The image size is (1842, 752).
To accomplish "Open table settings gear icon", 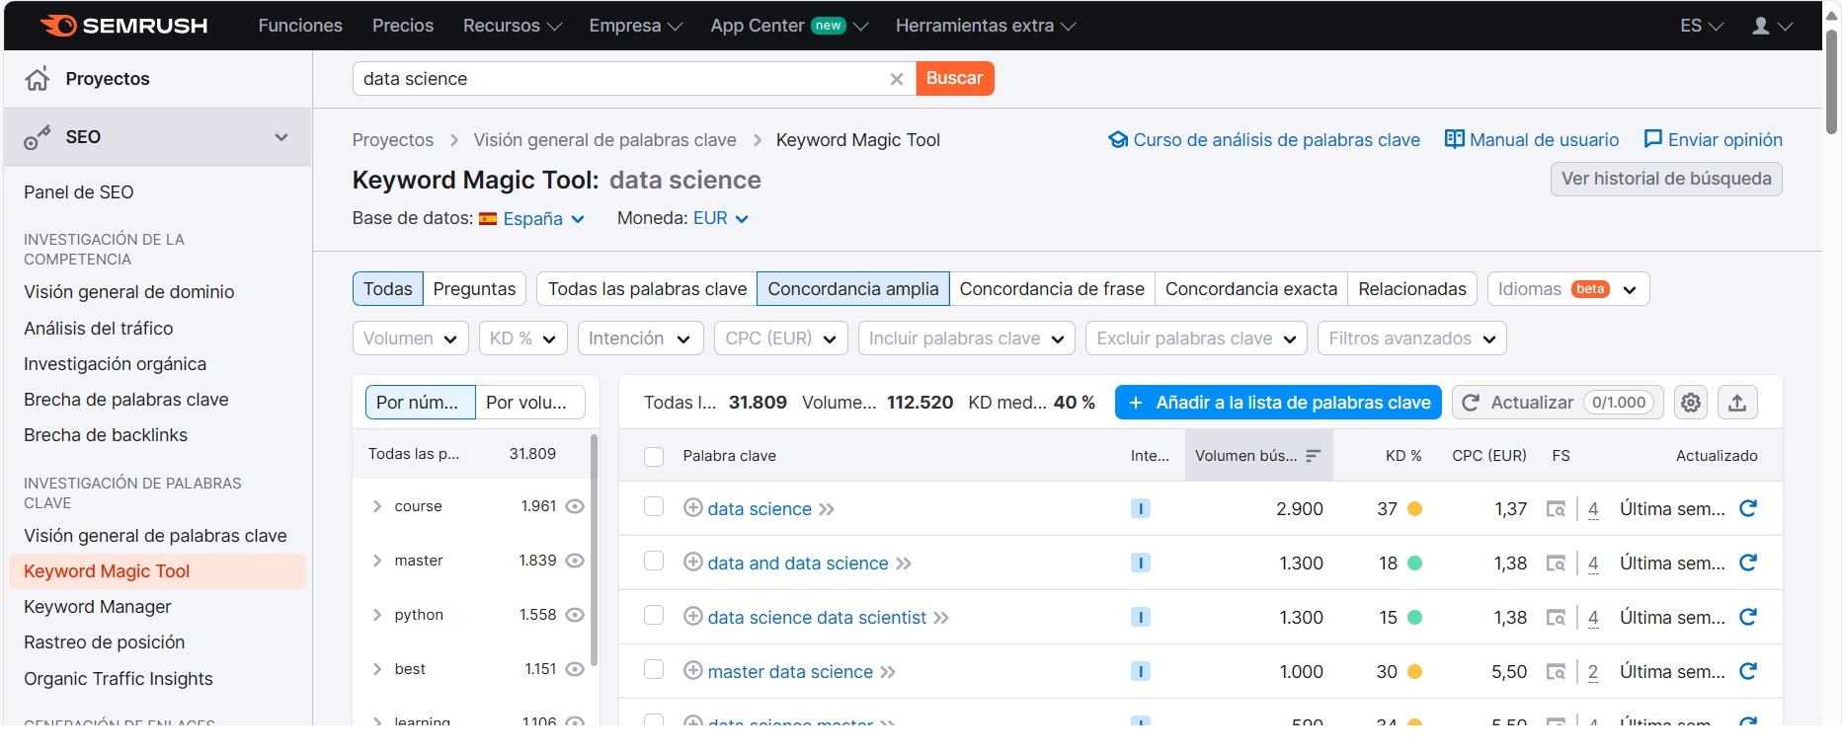I will coord(1691,403).
